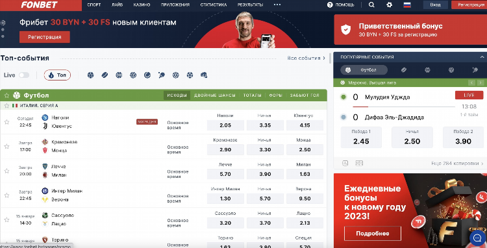The image size is (487, 248).
Task: Pick Победа 1 odds 2.45
Action: (x=361, y=137)
